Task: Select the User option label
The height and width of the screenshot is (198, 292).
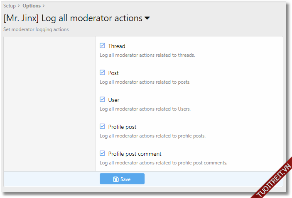Action: pyautogui.click(x=114, y=100)
